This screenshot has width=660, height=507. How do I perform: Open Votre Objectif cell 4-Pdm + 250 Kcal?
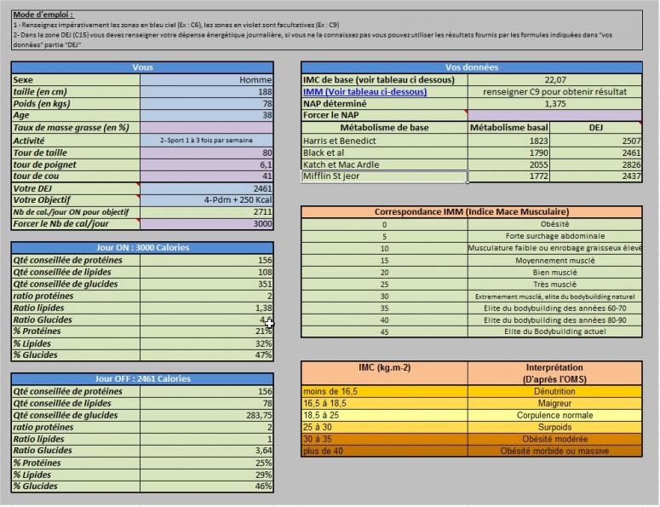207,200
